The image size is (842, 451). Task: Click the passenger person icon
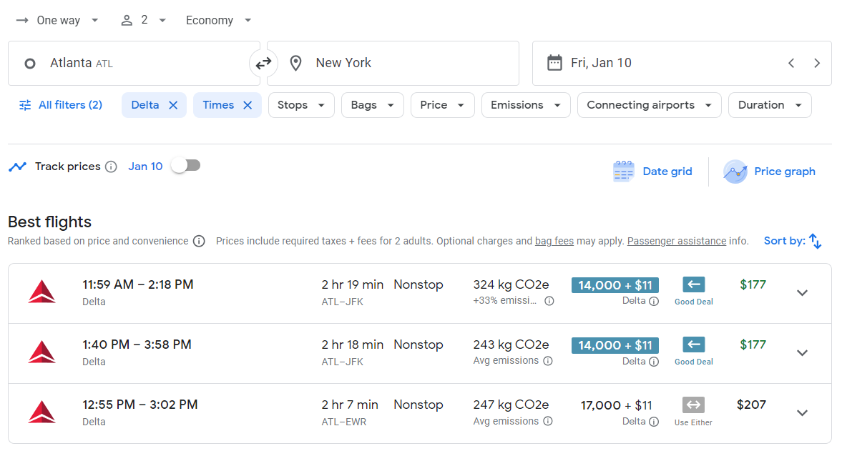pos(125,19)
